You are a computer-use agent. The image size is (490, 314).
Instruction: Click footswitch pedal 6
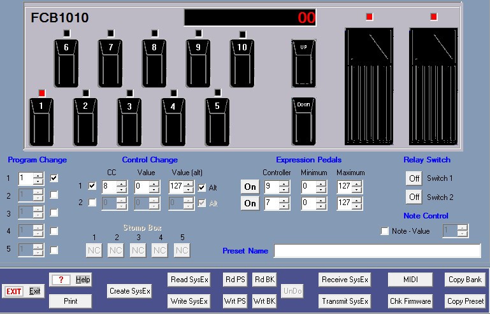click(x=66, y=63)
